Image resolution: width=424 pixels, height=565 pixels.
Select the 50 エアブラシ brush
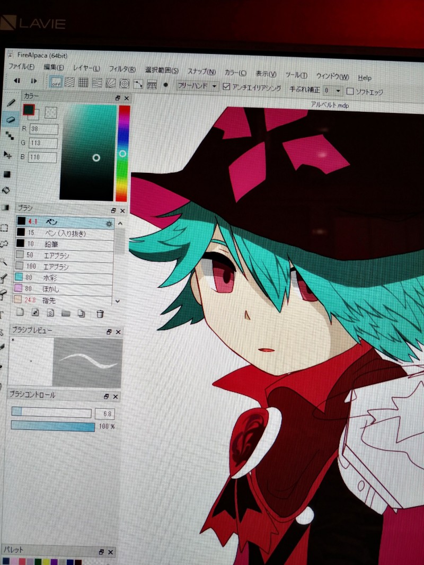coord(64,255)
